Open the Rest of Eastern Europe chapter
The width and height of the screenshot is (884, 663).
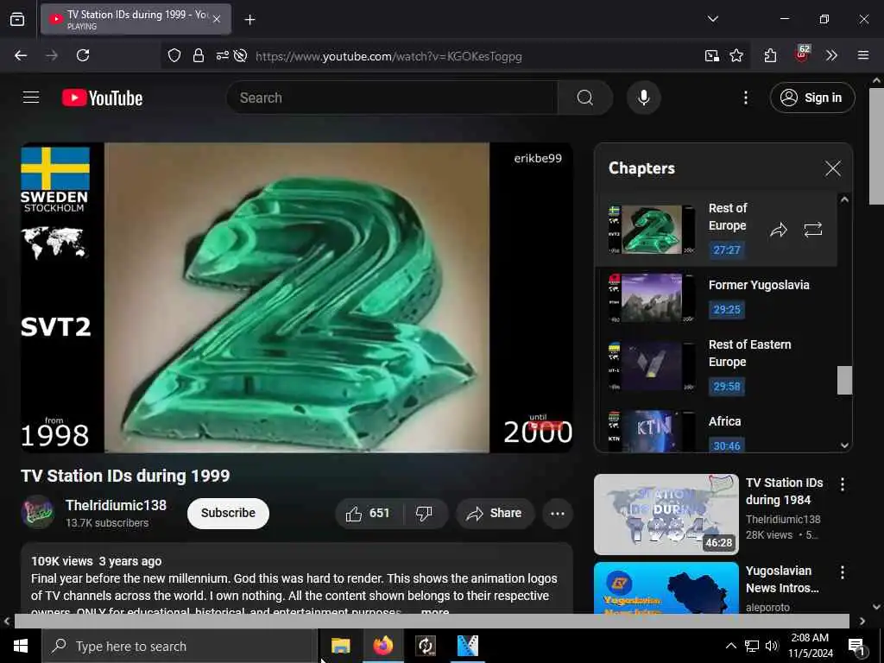(x=716, y=365)
